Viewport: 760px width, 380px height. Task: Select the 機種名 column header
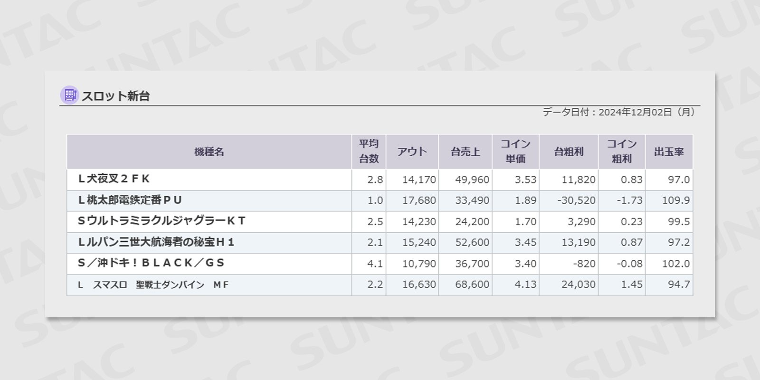pos(209,152)
